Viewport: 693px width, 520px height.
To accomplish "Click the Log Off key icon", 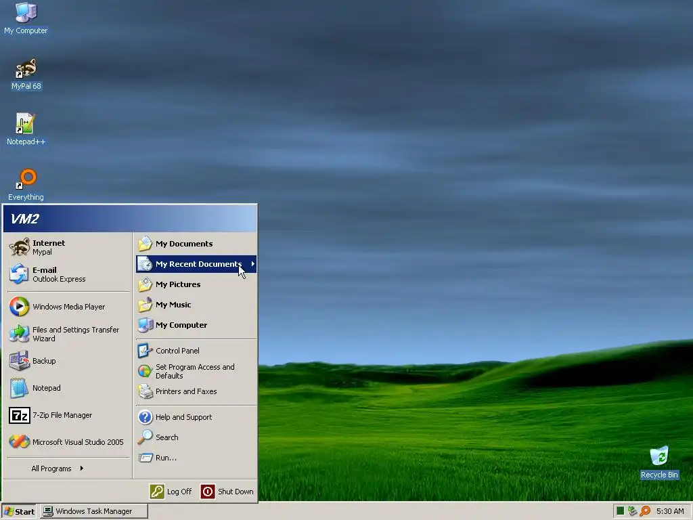I will tap(157, 492).
